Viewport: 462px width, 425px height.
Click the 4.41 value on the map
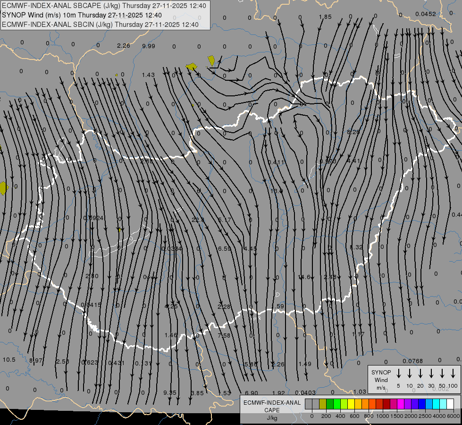[353, 161]
